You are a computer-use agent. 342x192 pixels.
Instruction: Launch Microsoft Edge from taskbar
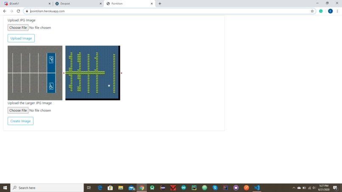pyautogui.click(x=100, y=188)
